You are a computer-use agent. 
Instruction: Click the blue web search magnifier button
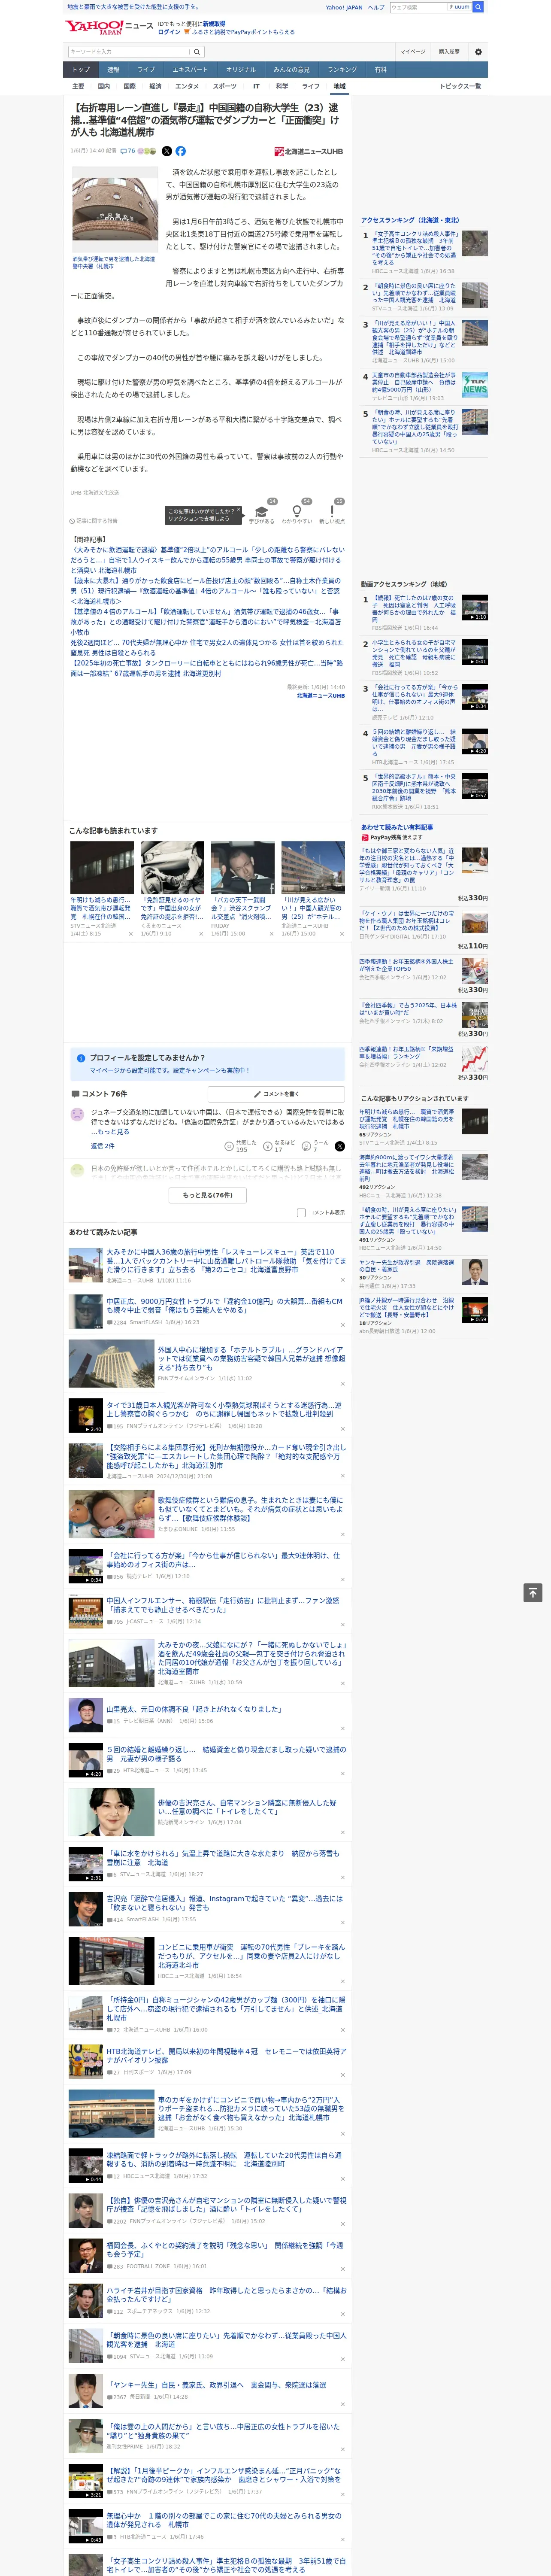tap(478, 7)
